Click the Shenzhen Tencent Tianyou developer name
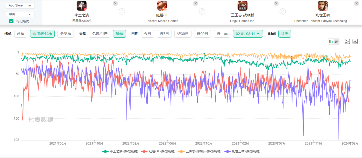Viewport: 362px width, 158px height. click(x=322, y=21)
